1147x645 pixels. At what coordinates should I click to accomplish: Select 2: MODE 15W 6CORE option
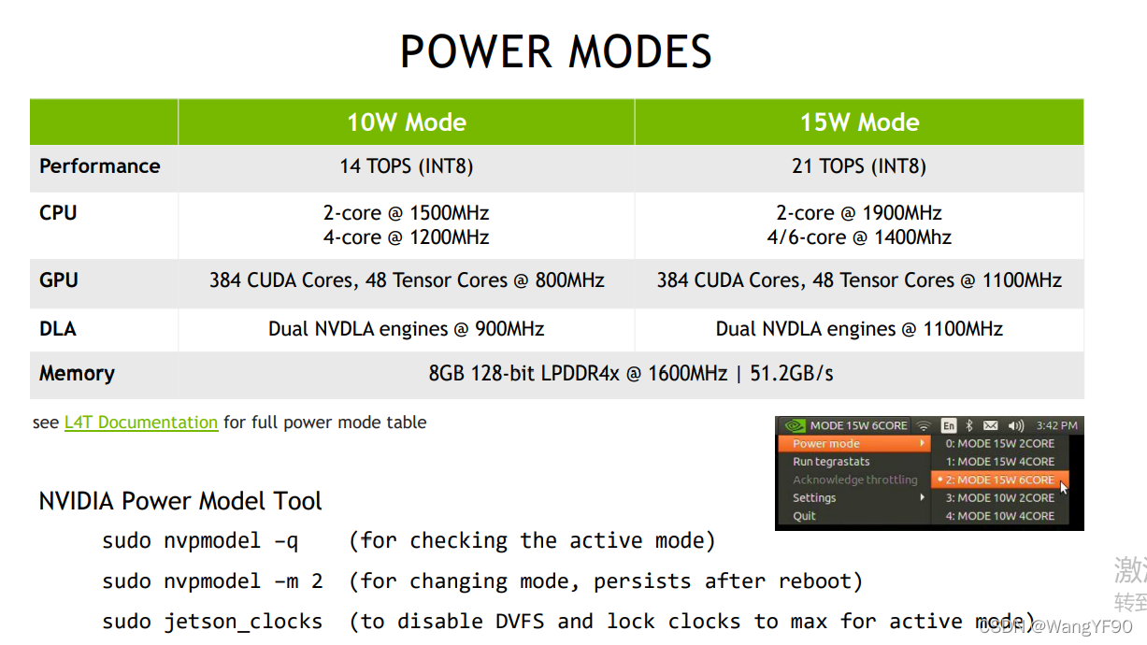1000,480
